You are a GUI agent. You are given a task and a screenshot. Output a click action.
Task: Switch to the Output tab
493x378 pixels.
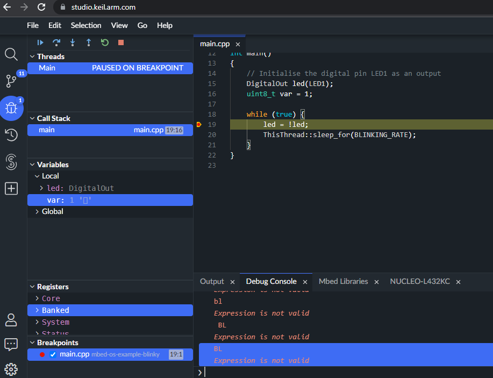tap(212, 281)
